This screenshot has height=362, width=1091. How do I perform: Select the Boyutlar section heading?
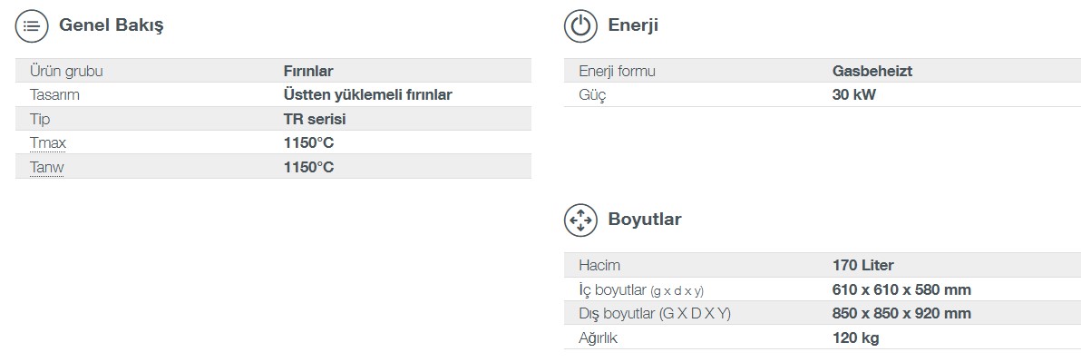pyautogui.click(x=645, y=220)
